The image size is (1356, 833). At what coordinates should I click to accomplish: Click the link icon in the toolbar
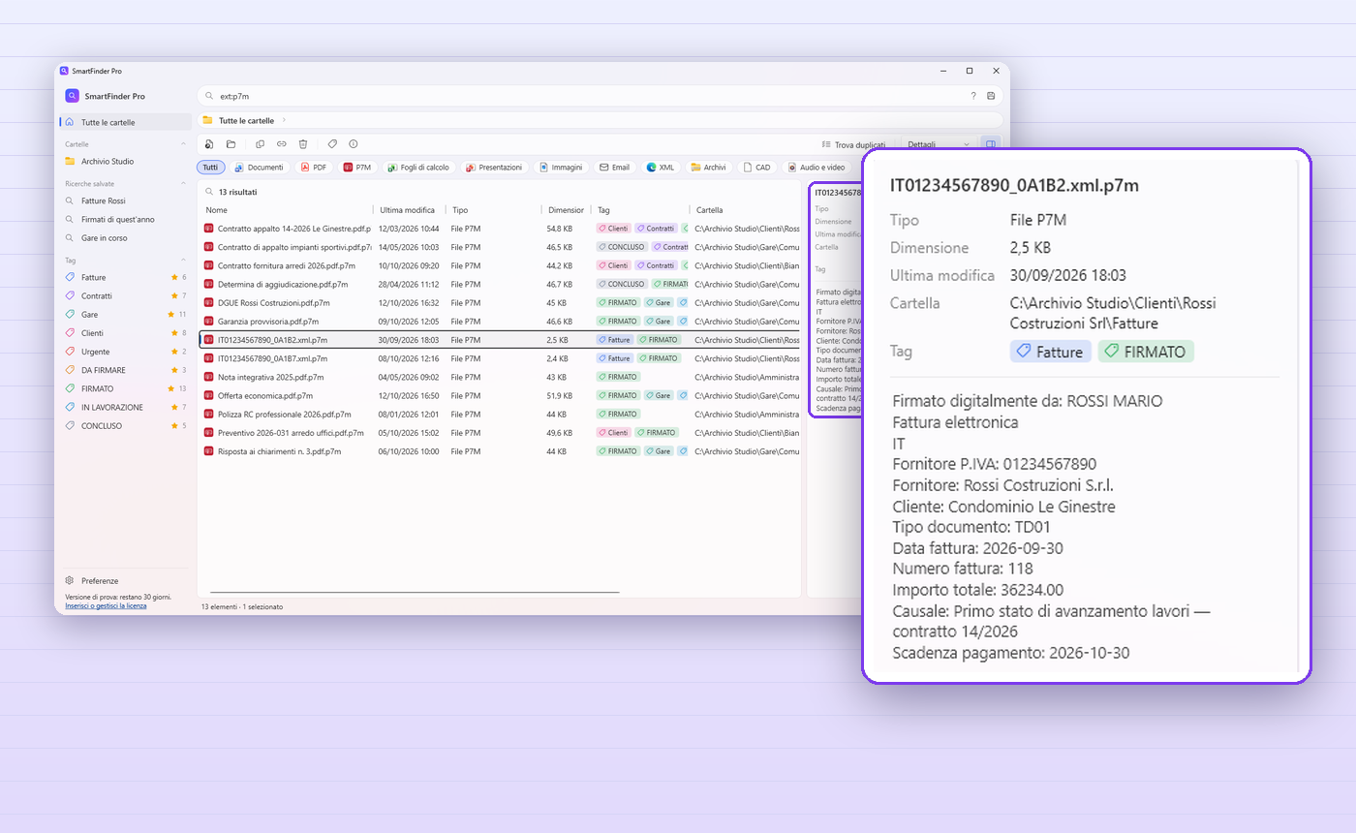(281, 144)
